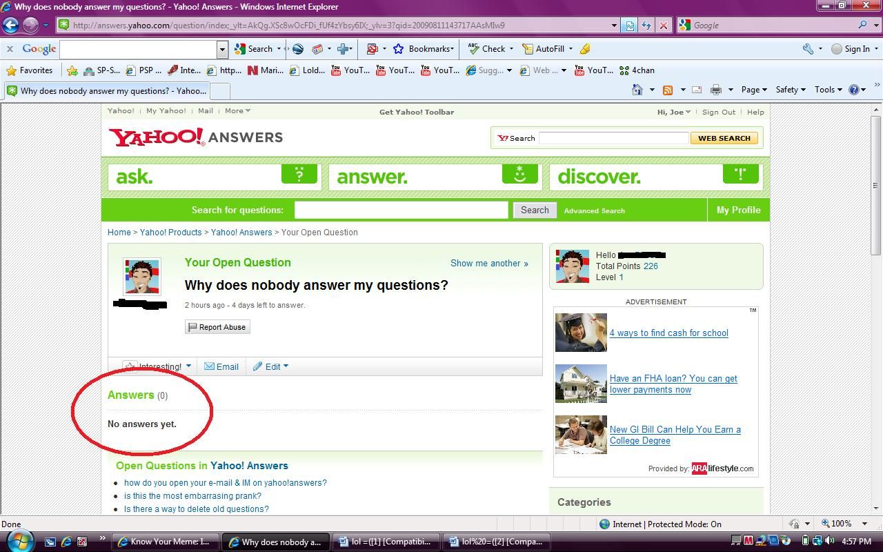Close the Google Toolbar with its x
The image size is (883, 552).
coord(10,49)
